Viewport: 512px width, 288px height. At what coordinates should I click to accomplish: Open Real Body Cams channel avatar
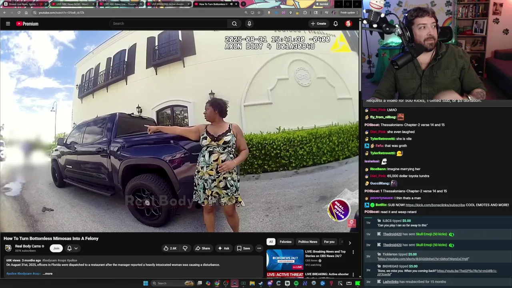(x=8, y=248)
